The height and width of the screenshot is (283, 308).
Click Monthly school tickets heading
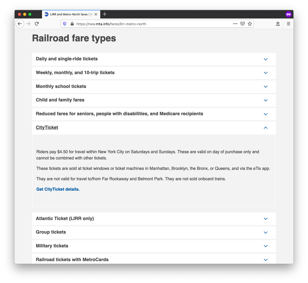pyautogui.click(x=61, y=86)
